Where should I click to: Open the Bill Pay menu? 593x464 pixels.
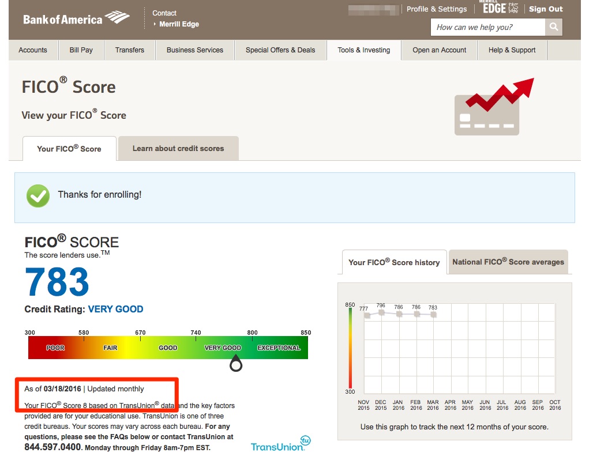click(x=81, y=50)
